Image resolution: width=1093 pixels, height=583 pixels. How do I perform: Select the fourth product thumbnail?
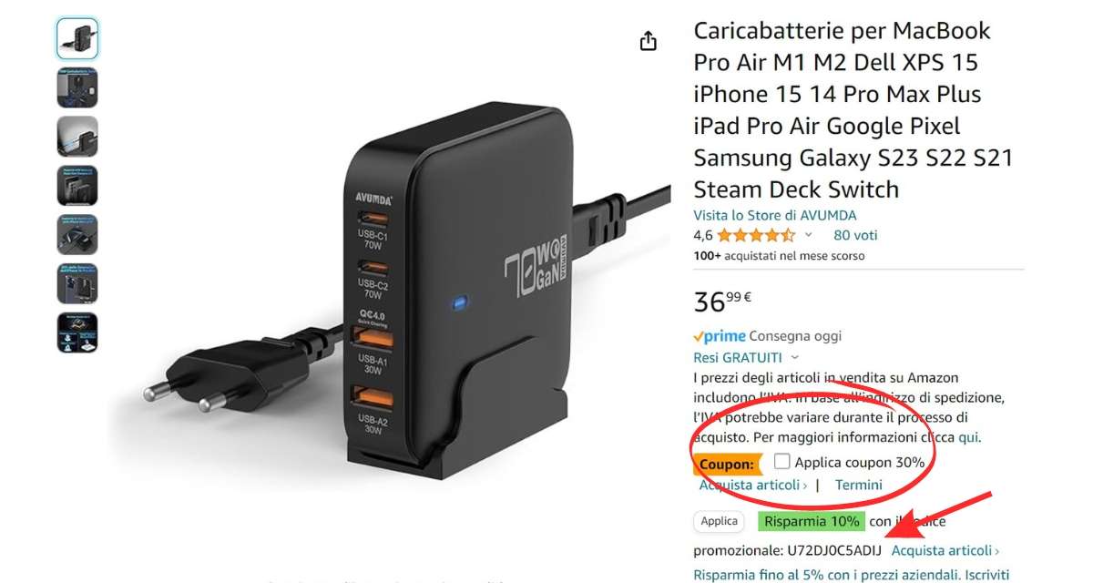[x=77, y=186]
